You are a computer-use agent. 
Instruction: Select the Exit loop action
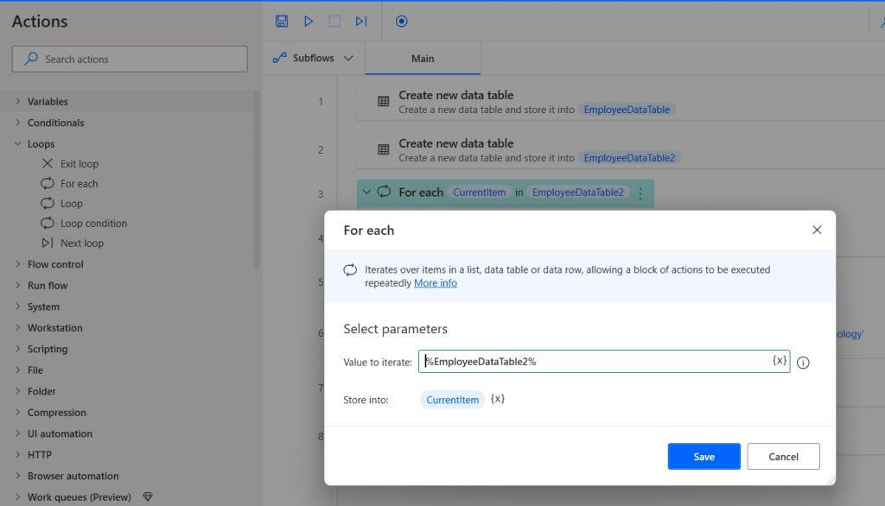tap(79, 163)
